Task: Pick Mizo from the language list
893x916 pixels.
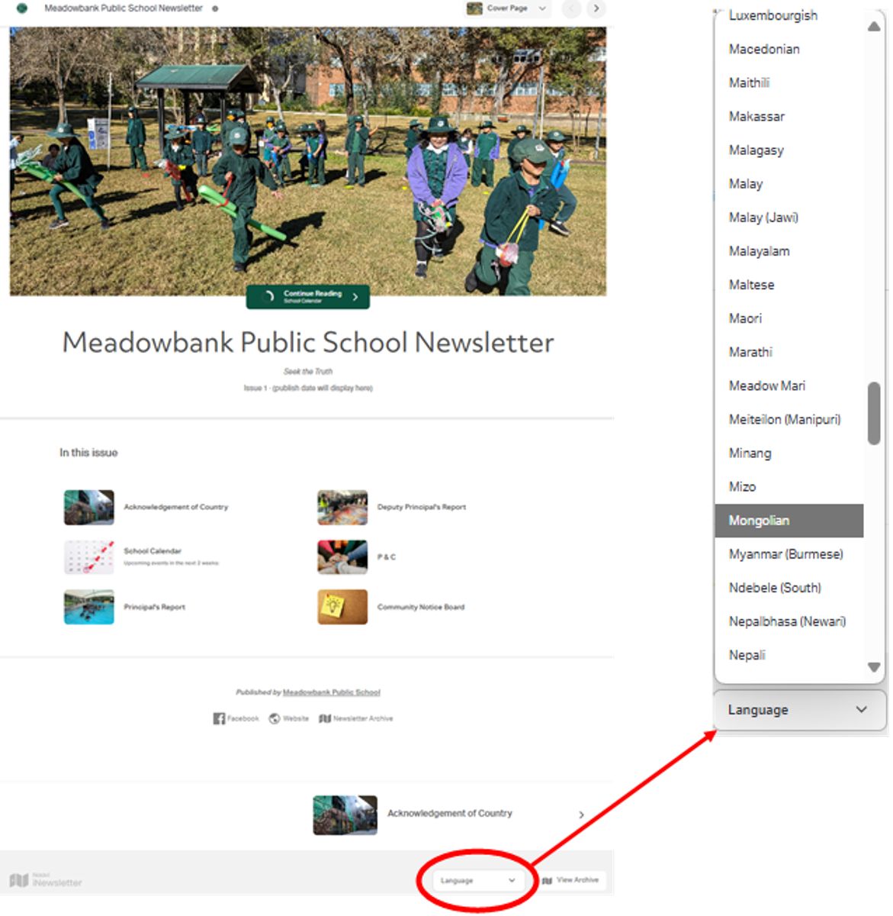Action: (789, 486)
